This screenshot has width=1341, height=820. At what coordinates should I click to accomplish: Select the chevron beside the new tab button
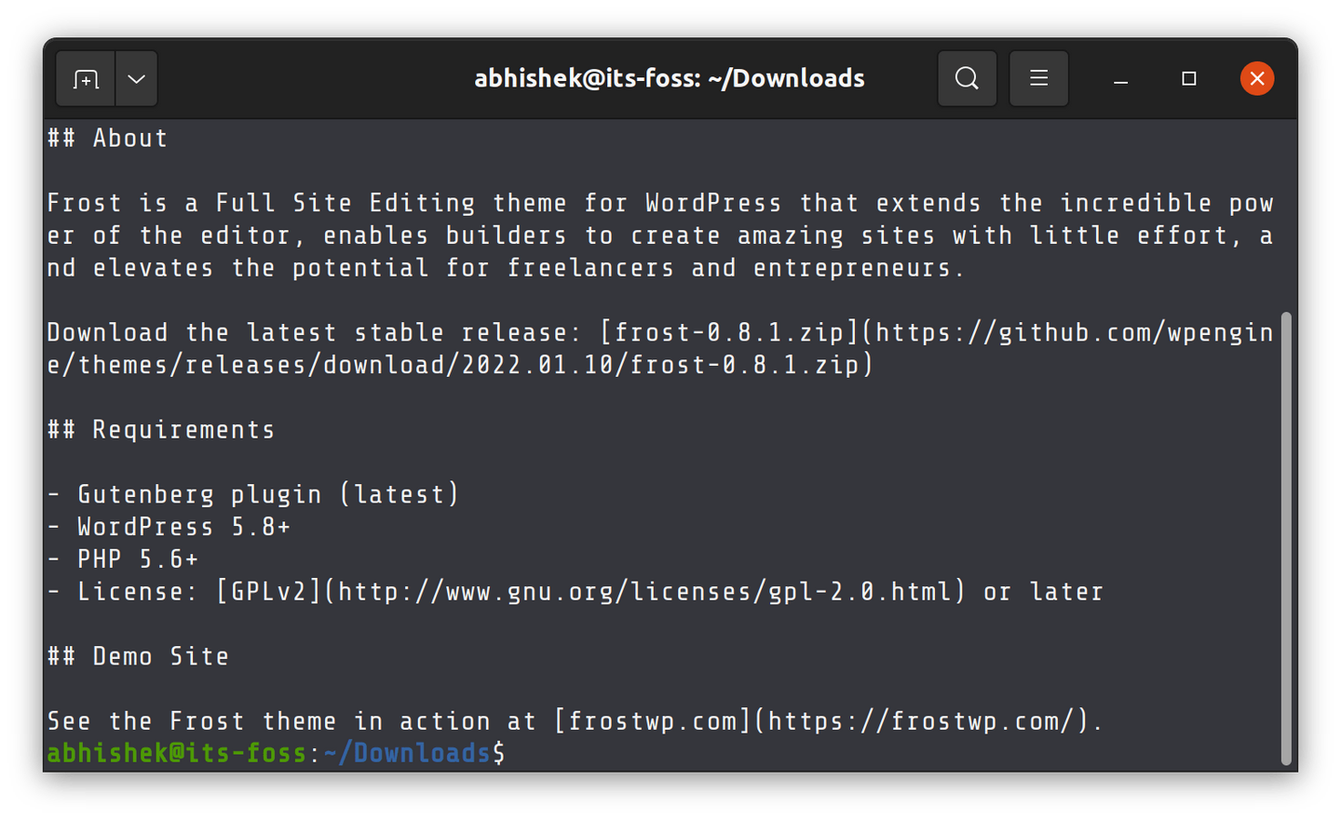[136, 78]
